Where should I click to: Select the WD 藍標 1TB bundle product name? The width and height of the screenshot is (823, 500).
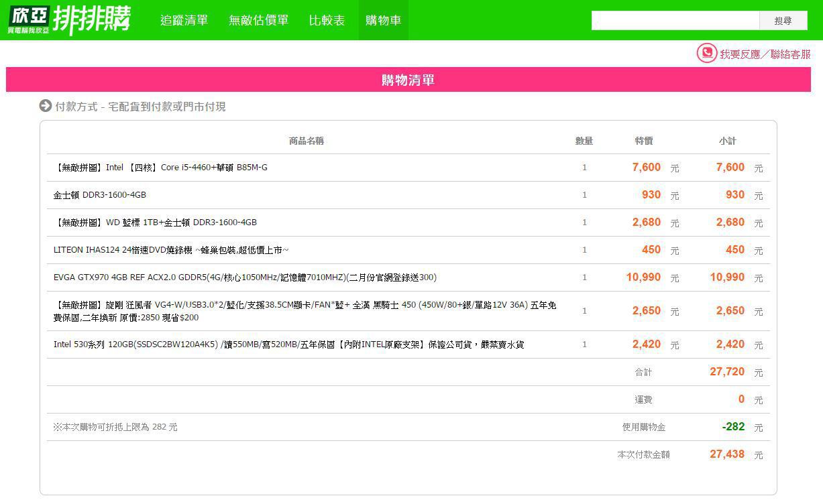pos(155,223)
